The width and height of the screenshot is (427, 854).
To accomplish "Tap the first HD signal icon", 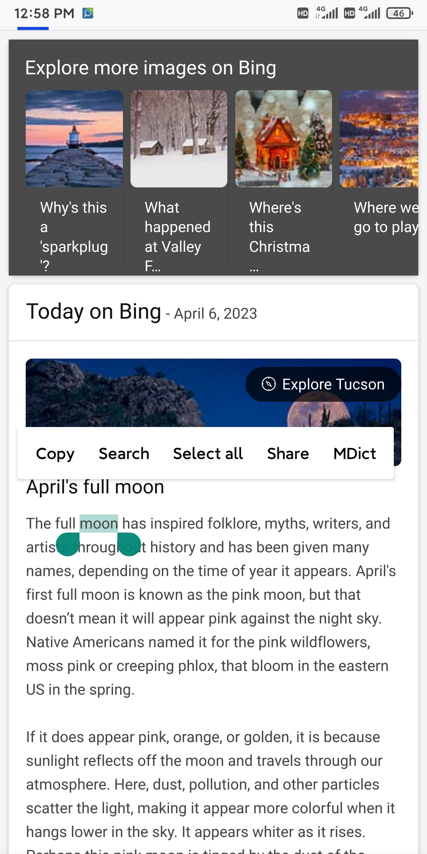I will tap(303, 13).
